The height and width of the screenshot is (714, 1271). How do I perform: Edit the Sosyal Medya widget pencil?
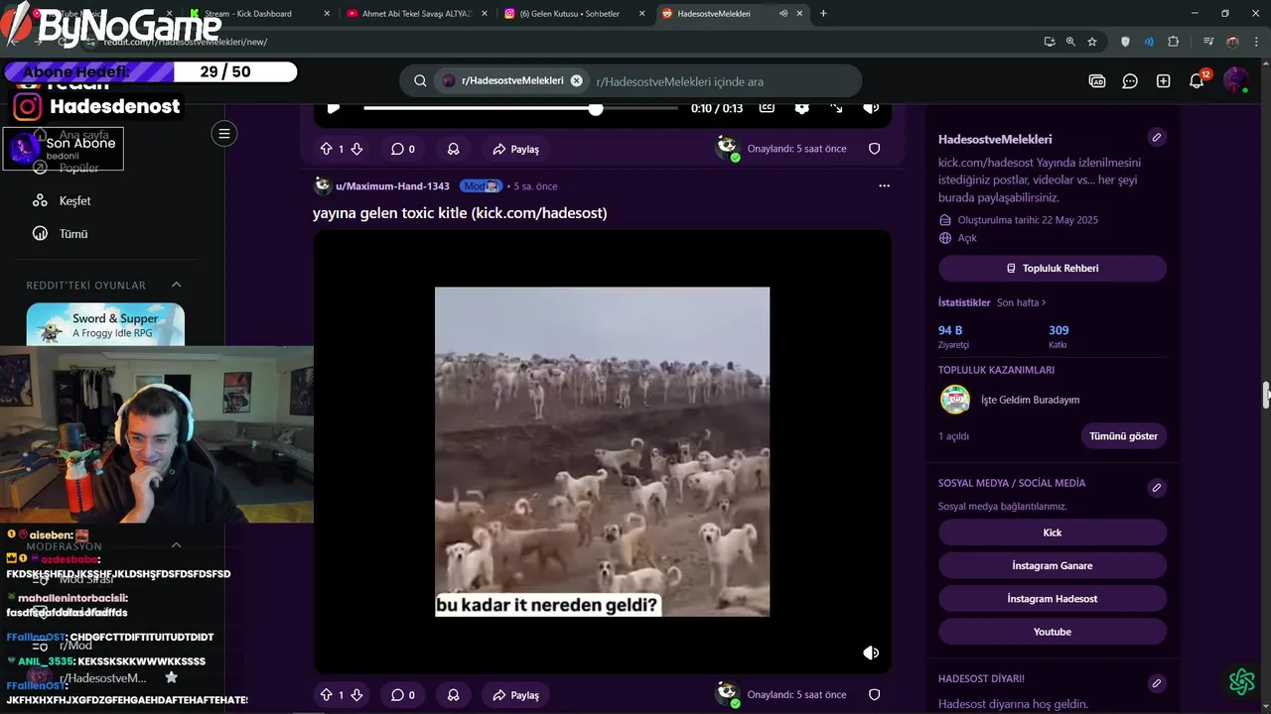[1156, 488]
